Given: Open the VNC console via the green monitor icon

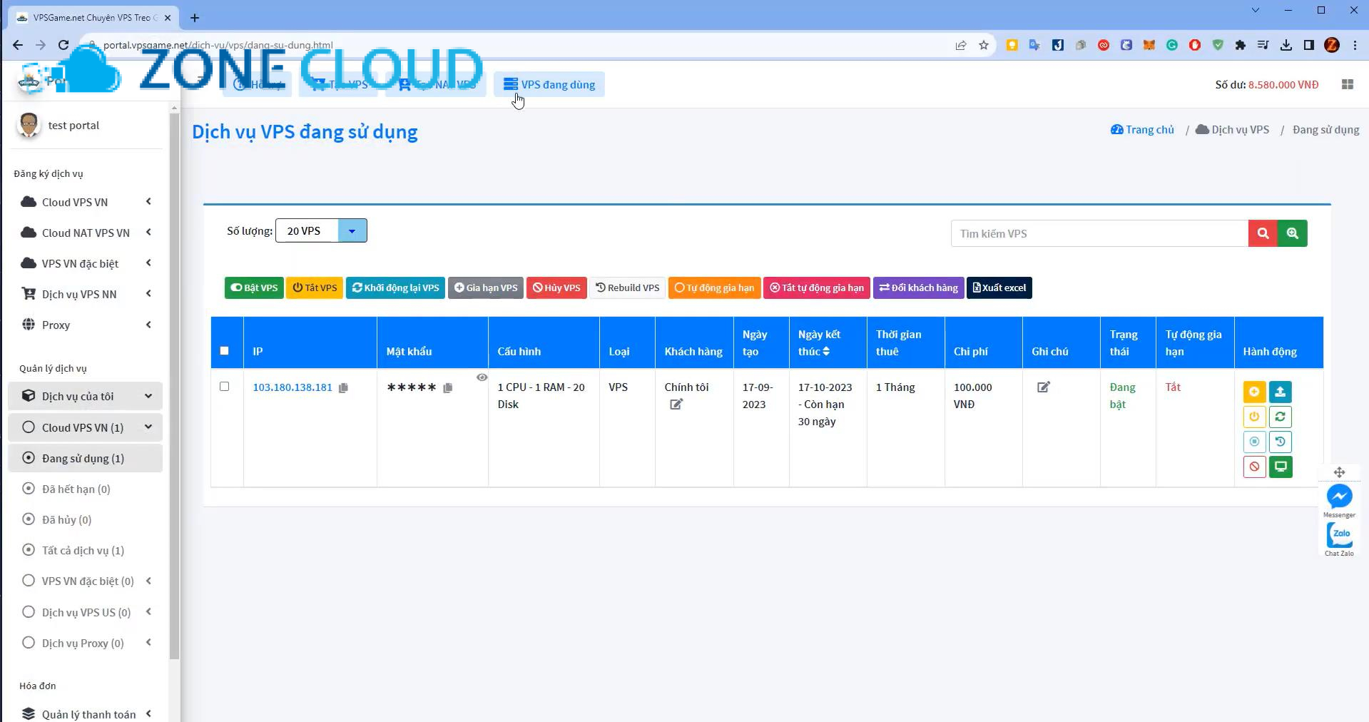Looking at the screenshot, I should (1281, 467).
